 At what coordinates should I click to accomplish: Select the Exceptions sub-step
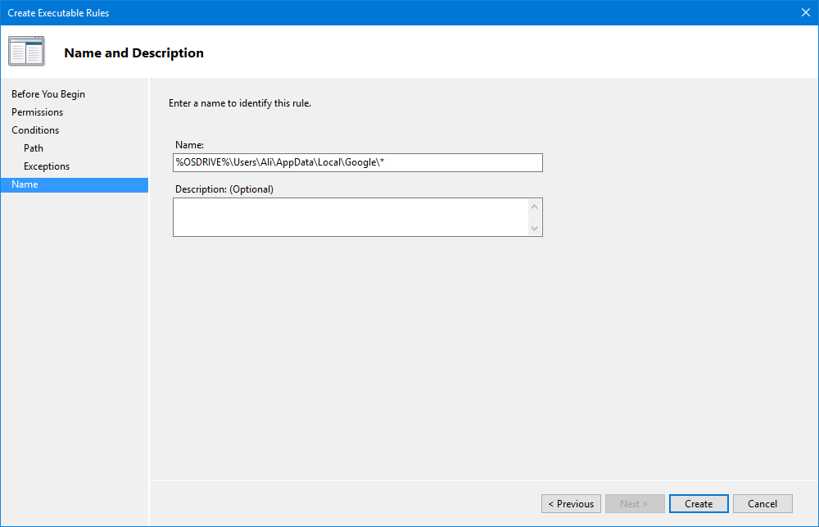[x=47, y=166]
